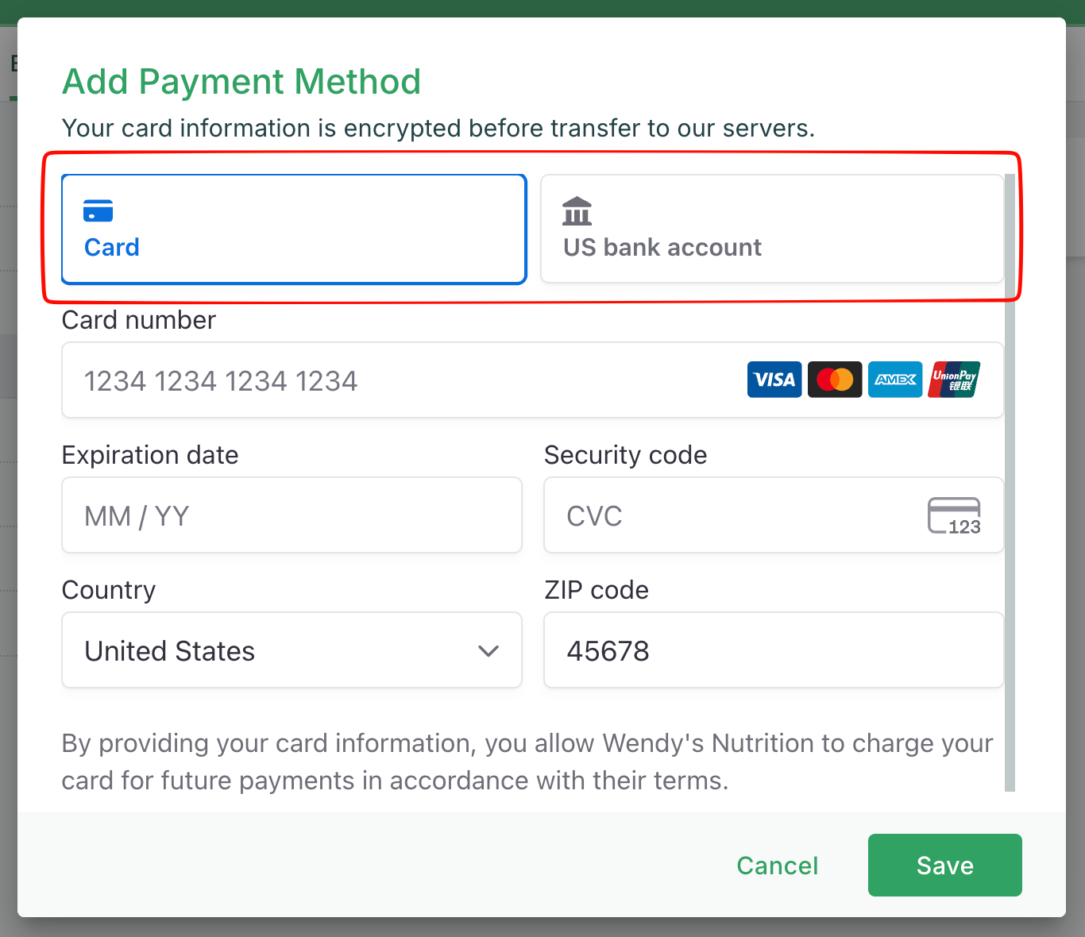Click the Visa logo icon

point(774,380)
